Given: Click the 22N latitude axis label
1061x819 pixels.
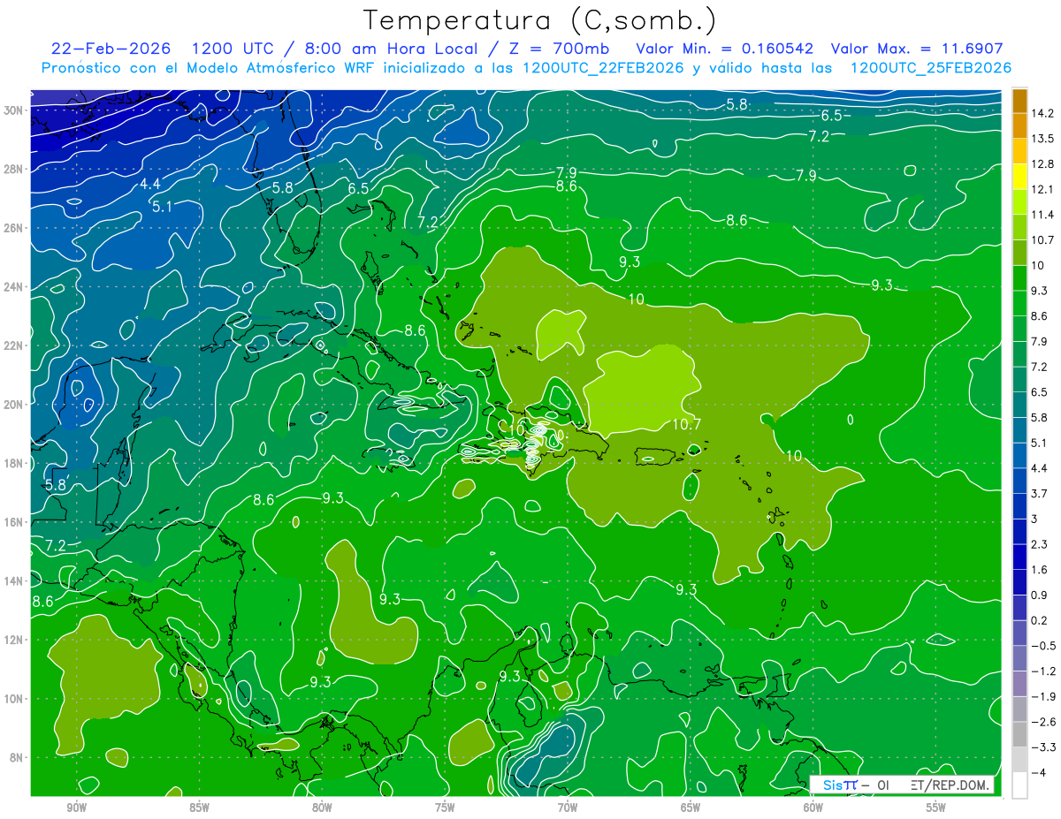Looking at the screenshot, I should pyautogui.click(x=13, y=345).
